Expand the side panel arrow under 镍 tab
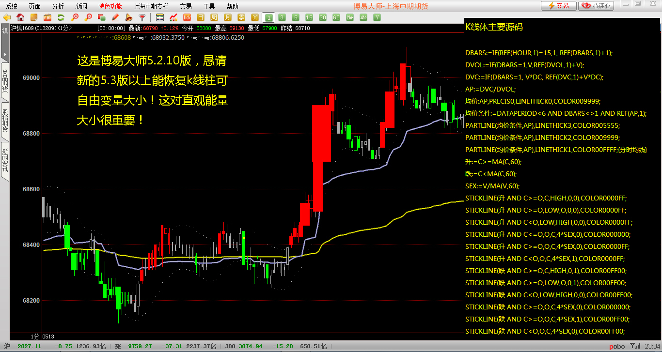Screen dimensions: 662x352 click(5, 54)
